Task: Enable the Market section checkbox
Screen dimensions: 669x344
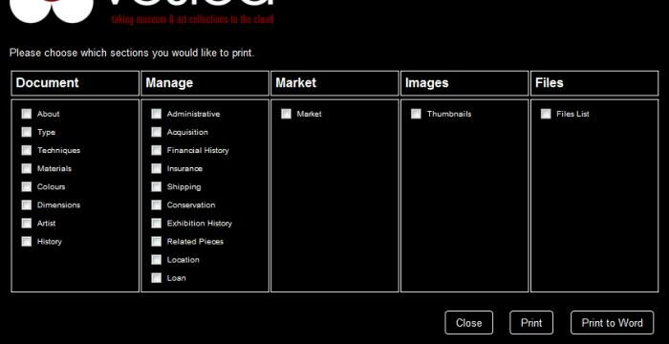Action: [x=287, y=114]
